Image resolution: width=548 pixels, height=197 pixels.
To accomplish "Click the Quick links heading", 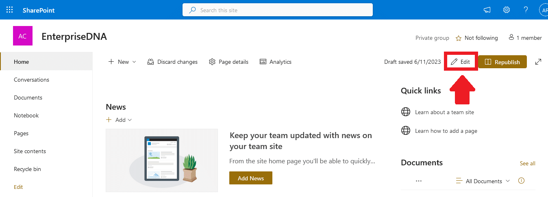I will tap(421, 91).
